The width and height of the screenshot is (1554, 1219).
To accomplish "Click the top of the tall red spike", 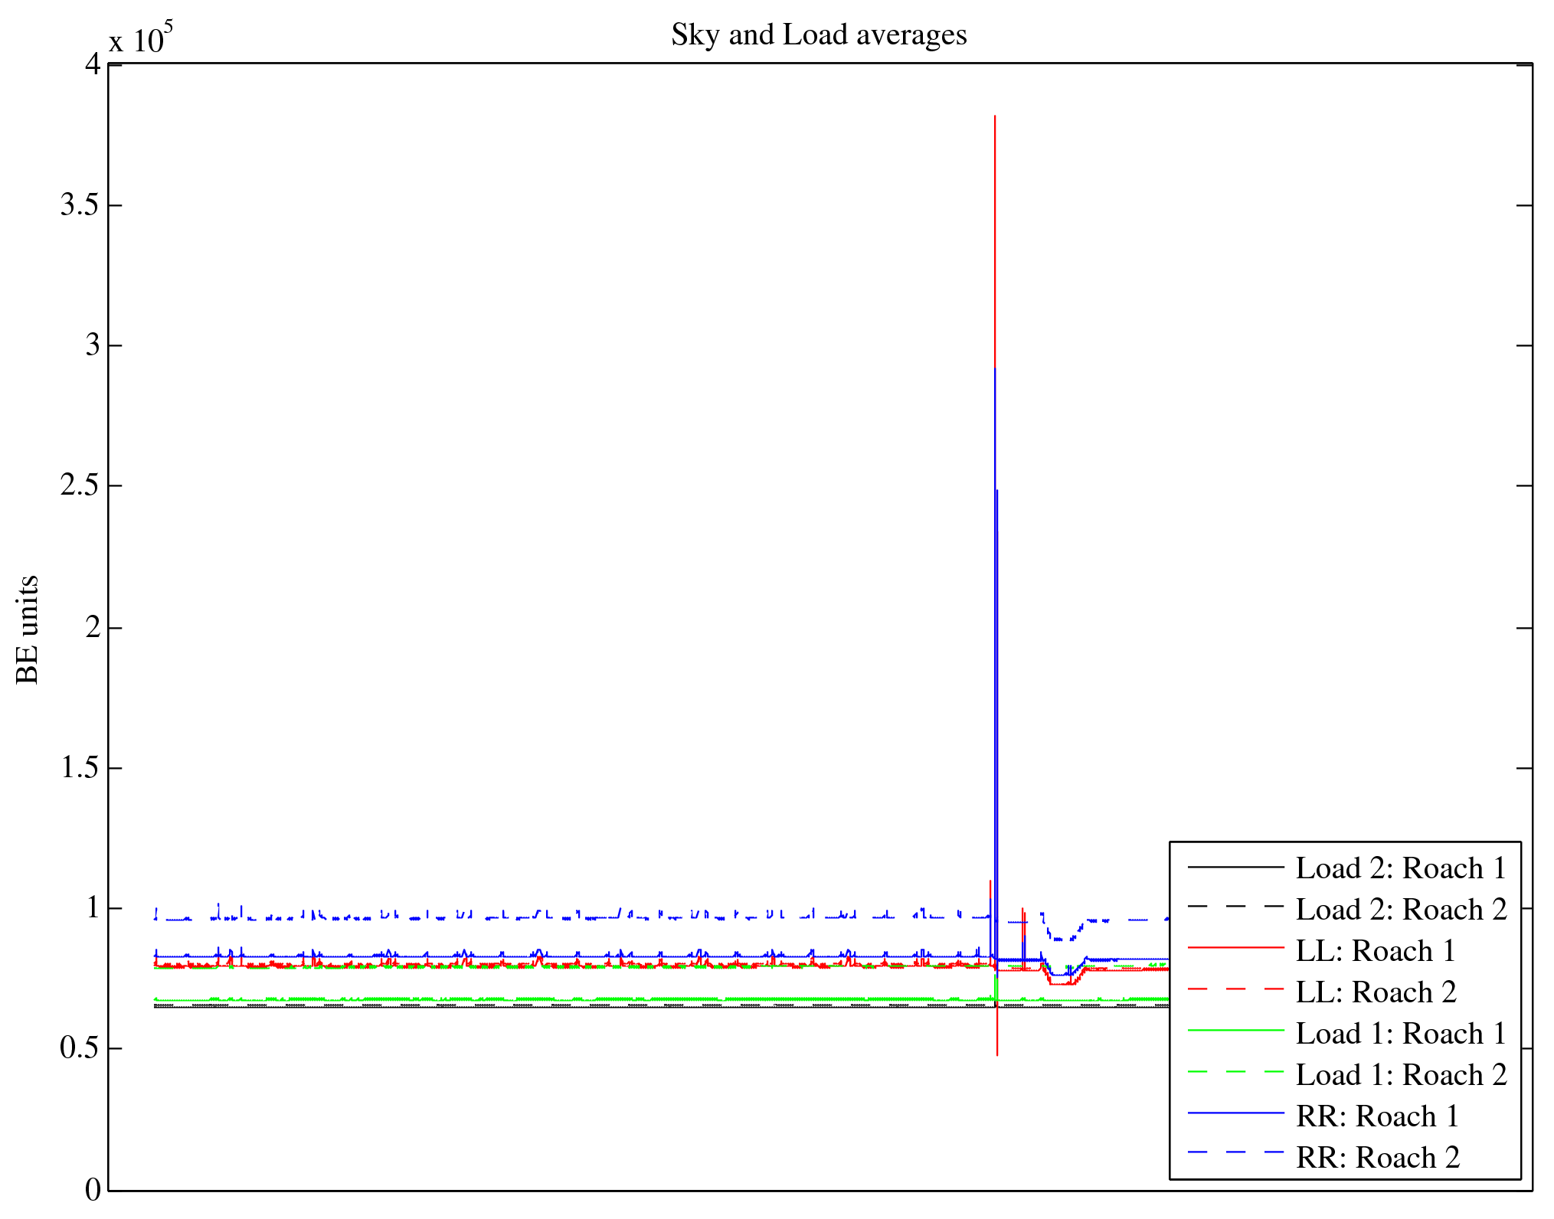I will coord(994,118).
